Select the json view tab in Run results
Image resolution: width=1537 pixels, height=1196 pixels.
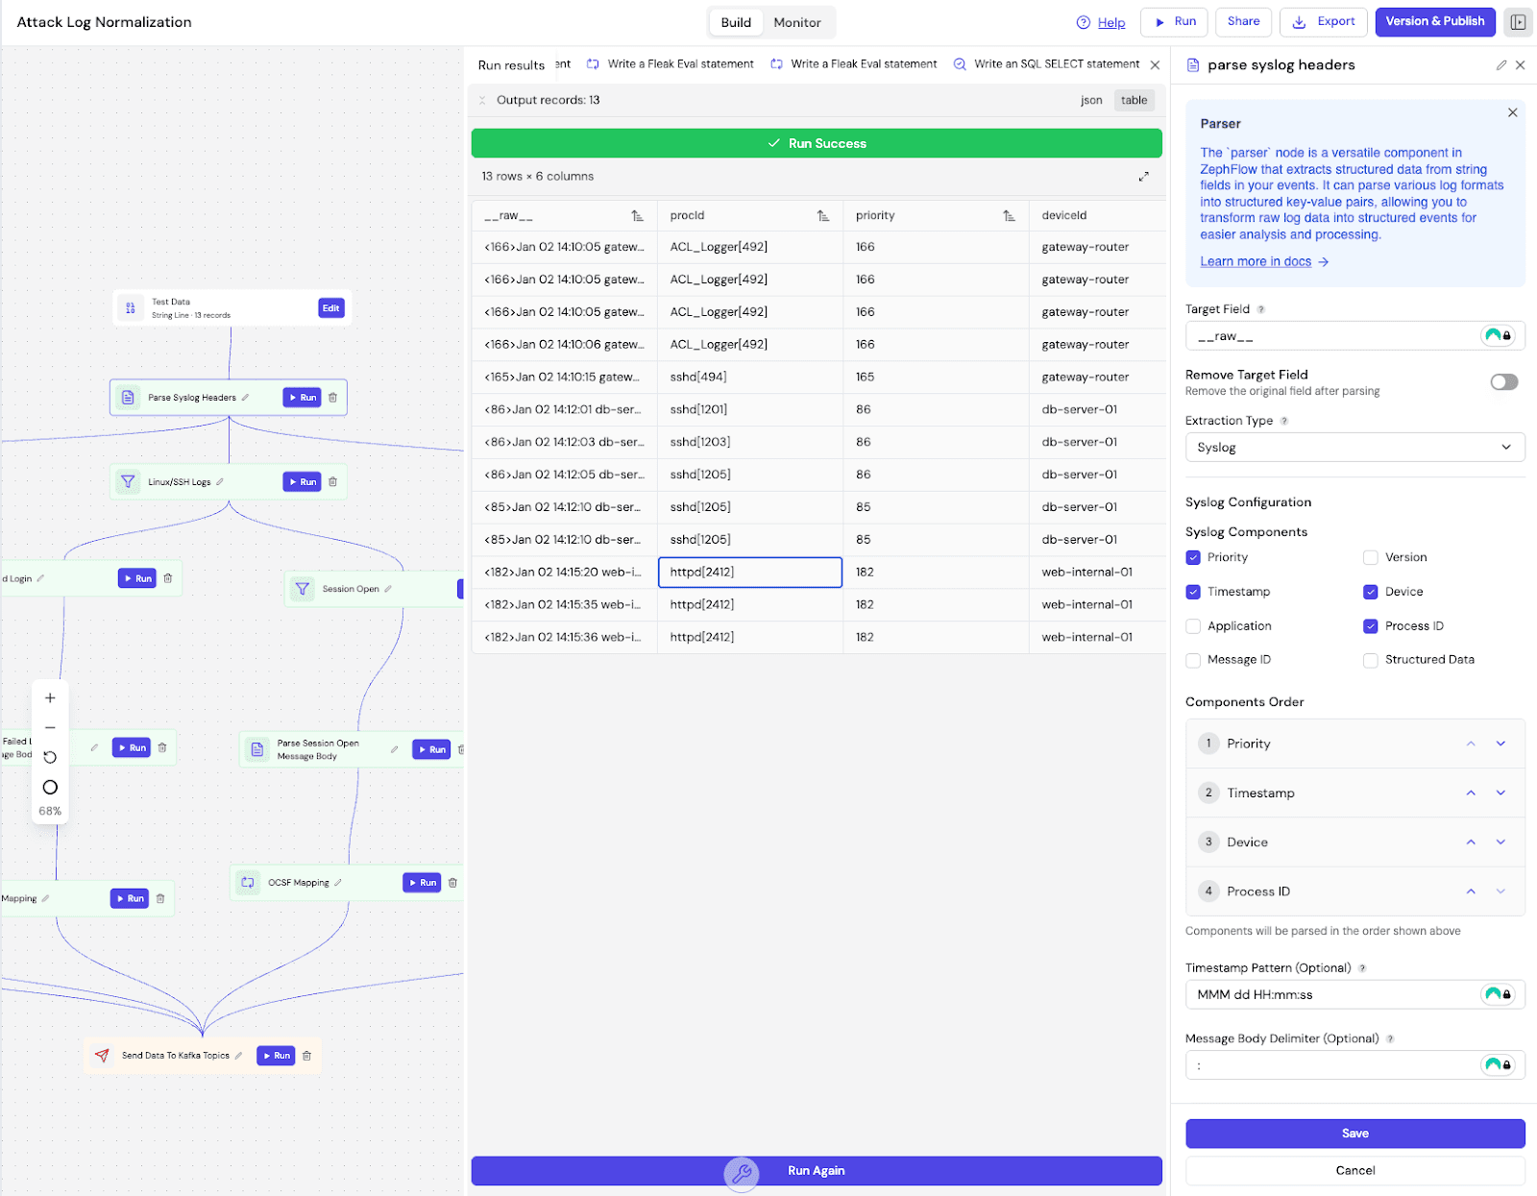coord(1090,100)
